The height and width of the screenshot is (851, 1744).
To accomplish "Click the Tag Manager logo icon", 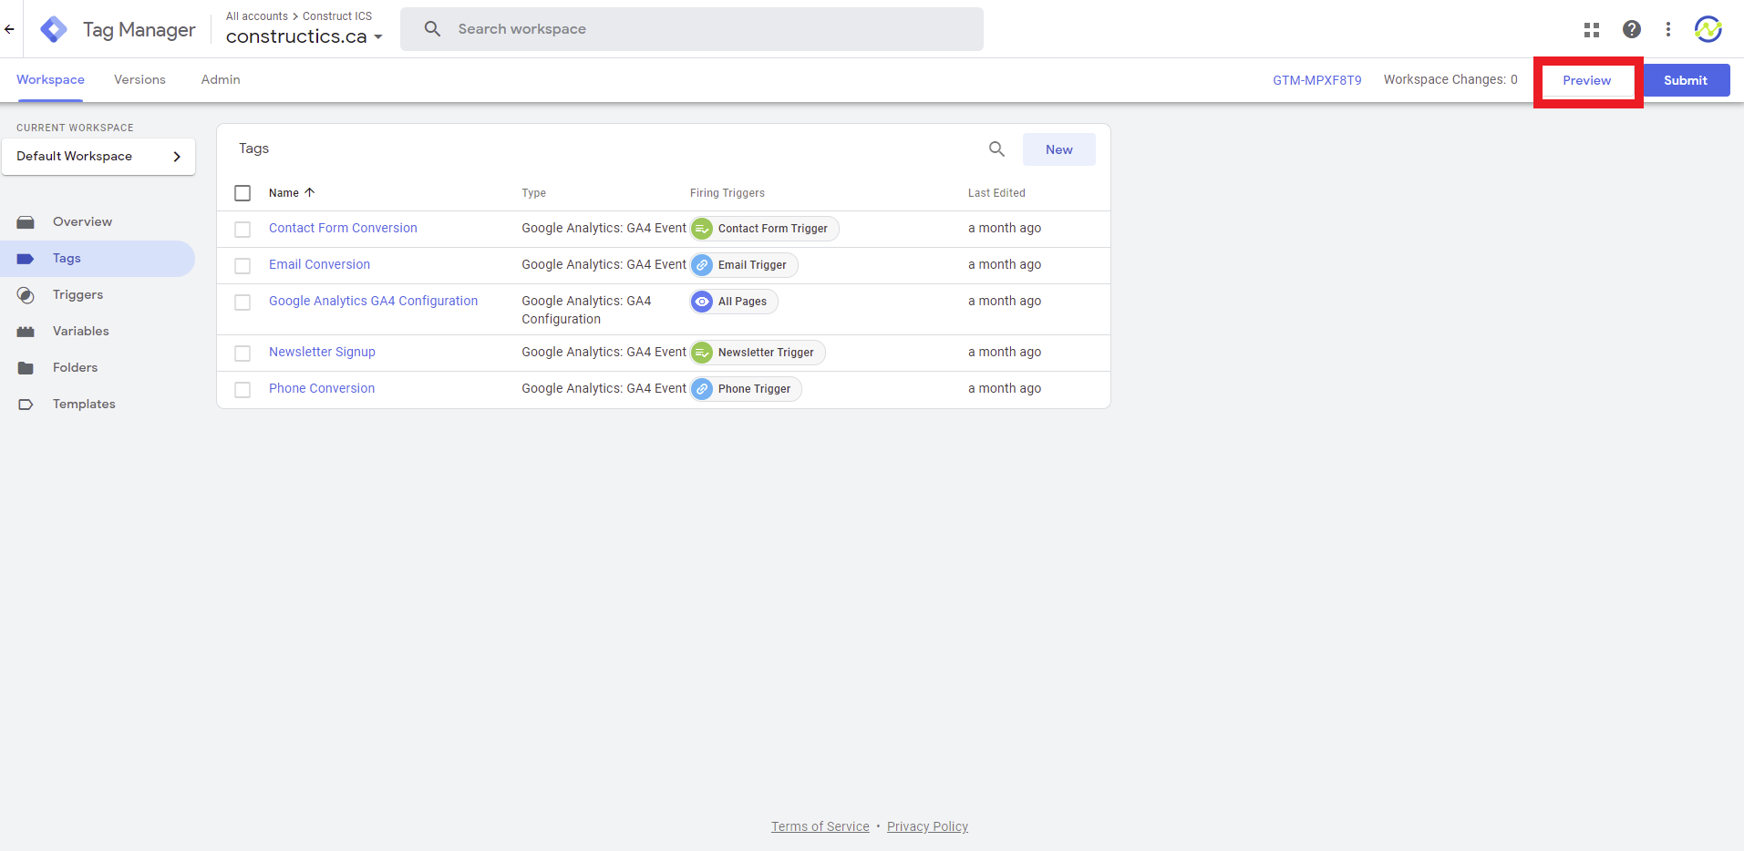I will (54, 29).
